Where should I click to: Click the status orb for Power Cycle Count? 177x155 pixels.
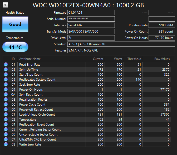[x=6, y=105]
